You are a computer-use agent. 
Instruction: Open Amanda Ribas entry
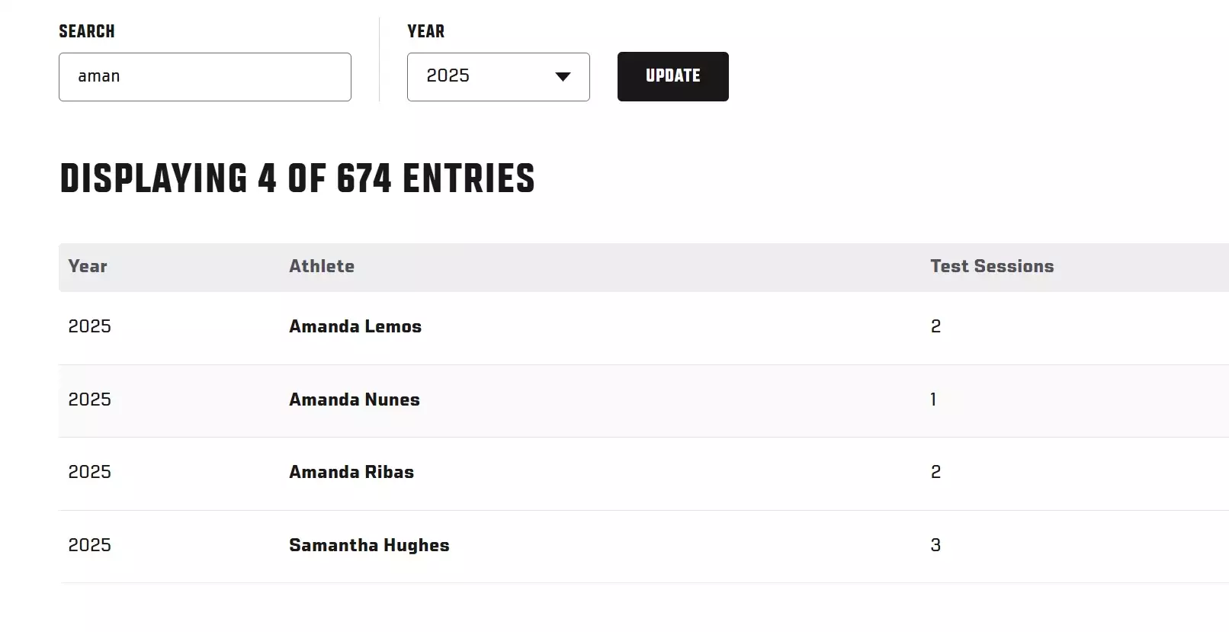[x=351, y=472]
